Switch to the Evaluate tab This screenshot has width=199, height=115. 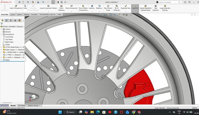pos(34,15)
